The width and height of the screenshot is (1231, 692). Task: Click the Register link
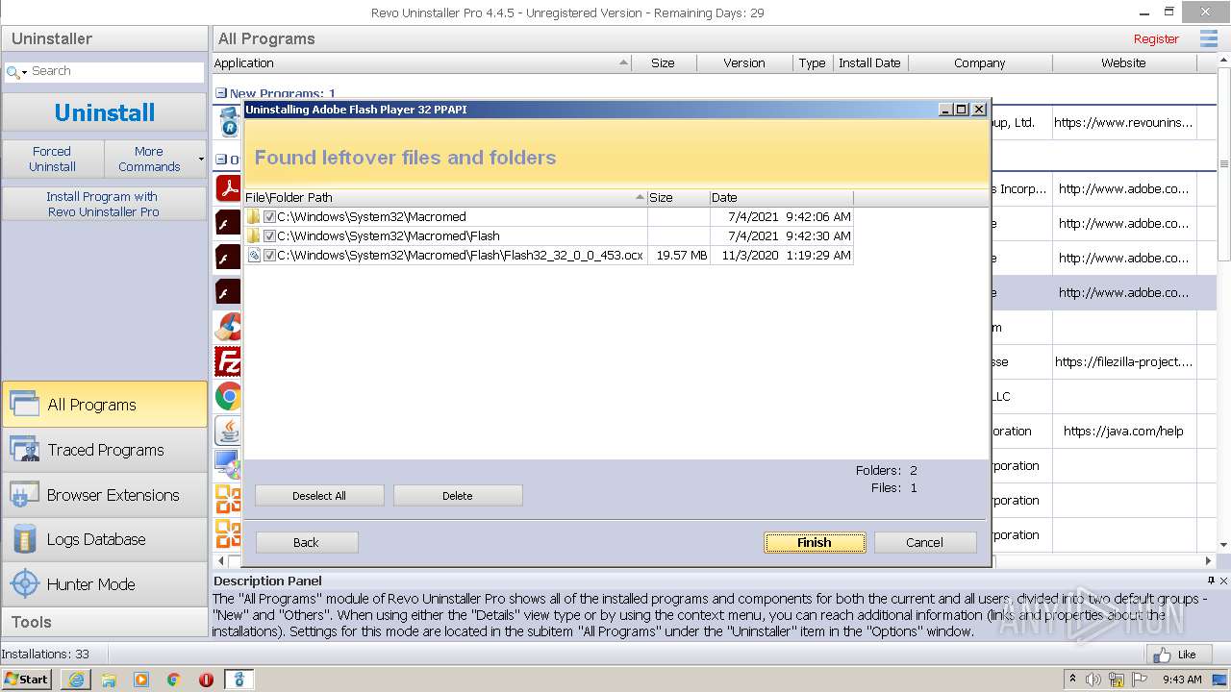pyautogui.click(x=1156, y=39)
